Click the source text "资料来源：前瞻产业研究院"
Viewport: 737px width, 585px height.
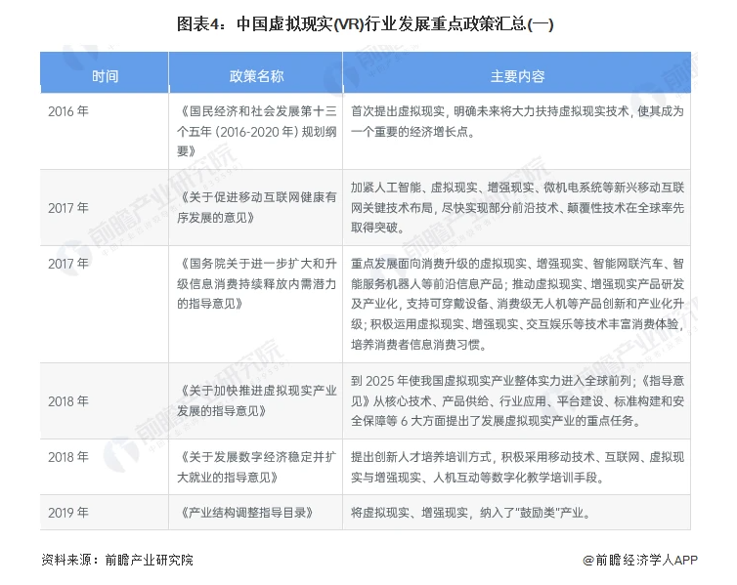117,560
